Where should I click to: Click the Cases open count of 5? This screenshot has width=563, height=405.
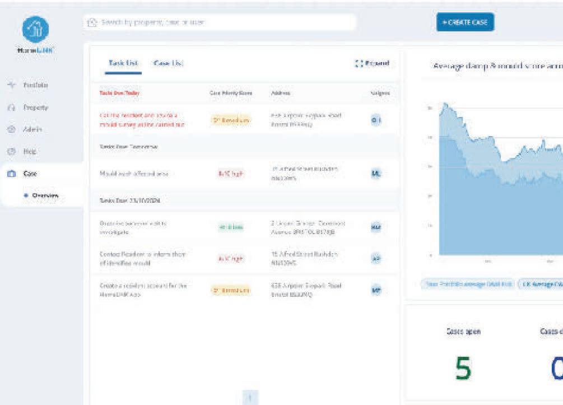(x=463, y=369)
